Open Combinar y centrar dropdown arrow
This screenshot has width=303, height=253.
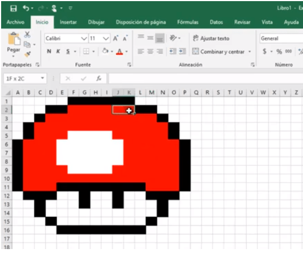pyautogui.click(x=249, y=51)
